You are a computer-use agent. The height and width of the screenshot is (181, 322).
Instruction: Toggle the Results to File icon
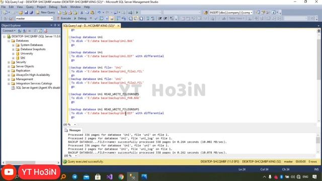click(x=141, y=19)
